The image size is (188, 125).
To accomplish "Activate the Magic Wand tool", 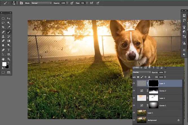I will tap(9, 23).
